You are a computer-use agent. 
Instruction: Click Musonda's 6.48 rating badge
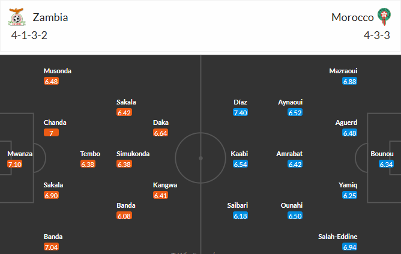pyautogui.click(x=51, y=81)
